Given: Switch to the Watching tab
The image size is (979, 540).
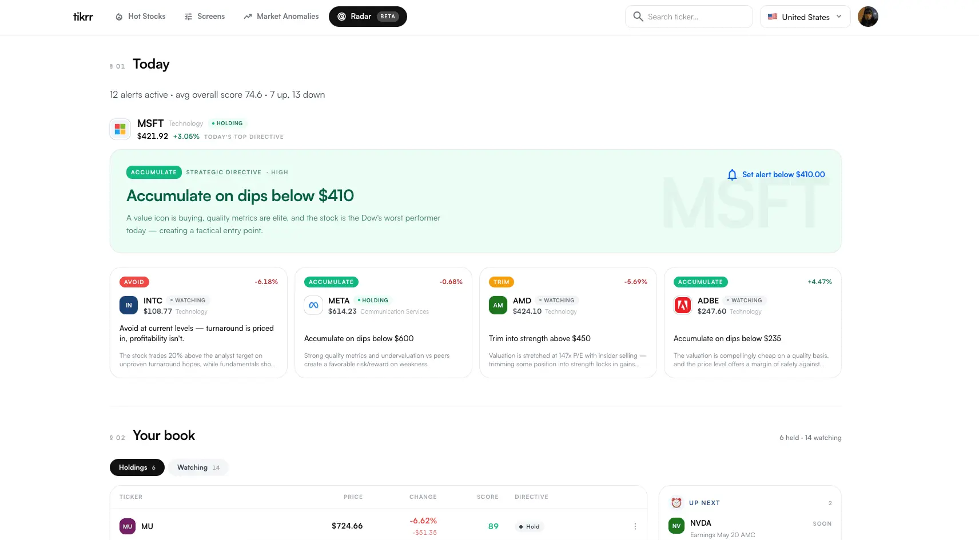Looking at the screenshot, I should pyautogui.click(x=198, y=467).
